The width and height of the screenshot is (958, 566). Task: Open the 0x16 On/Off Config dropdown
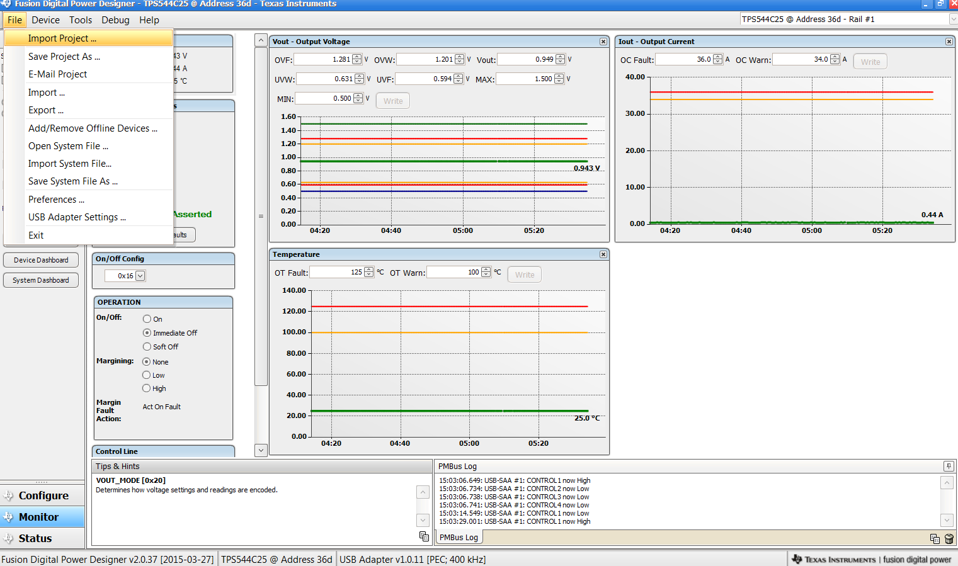click(x=139, y=275)
